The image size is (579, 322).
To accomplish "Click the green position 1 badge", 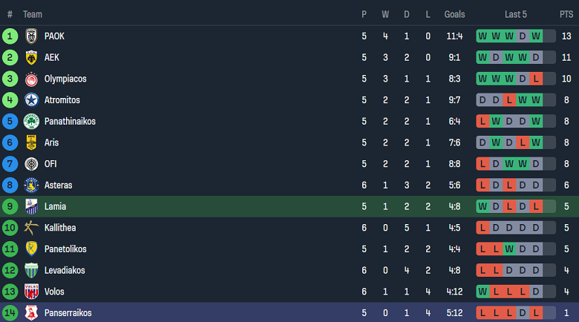I will tap(10, 36).
